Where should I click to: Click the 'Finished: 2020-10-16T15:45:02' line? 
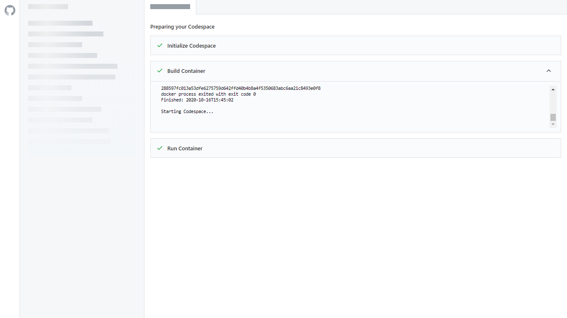pos(197,100)
